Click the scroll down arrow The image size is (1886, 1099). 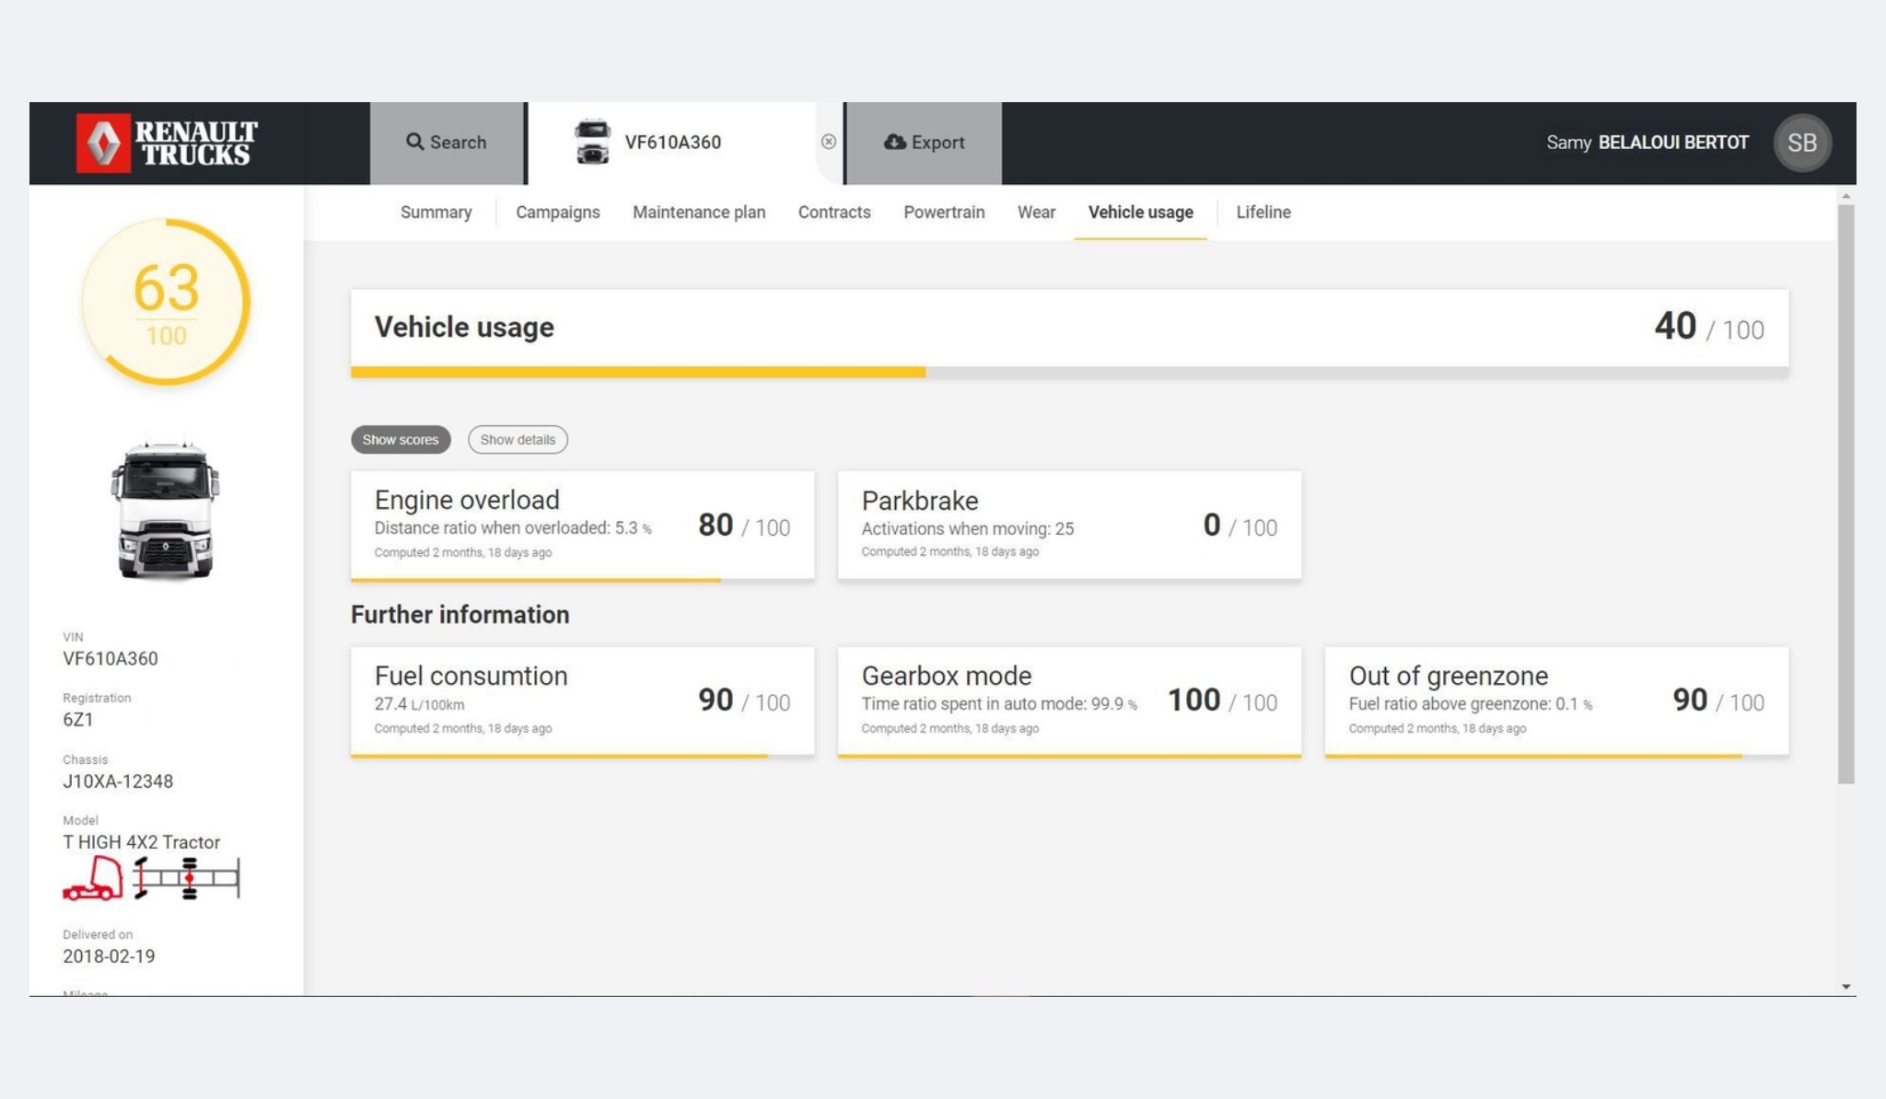pos(1845,987)
